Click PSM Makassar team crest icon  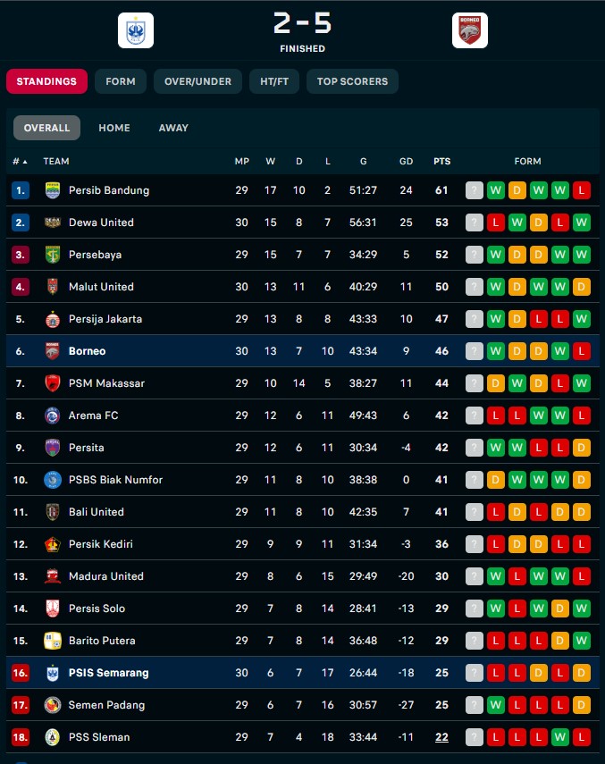pos(53,383)
